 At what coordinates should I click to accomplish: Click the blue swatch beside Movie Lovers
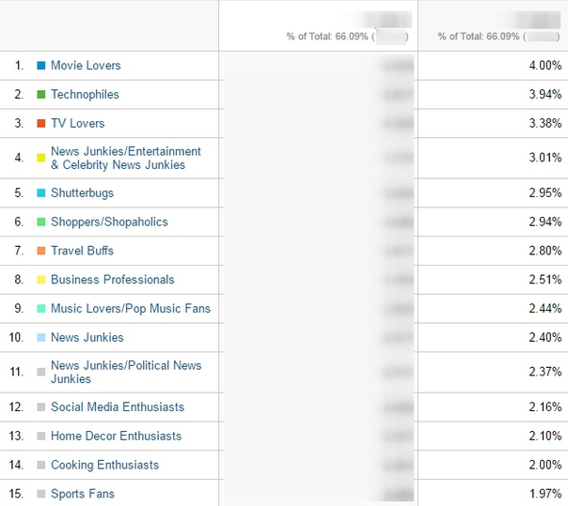pos(40,66)
